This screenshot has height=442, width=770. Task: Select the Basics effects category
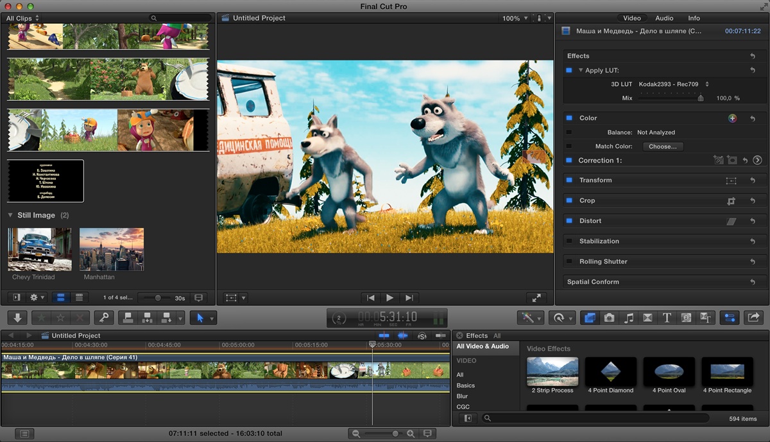coord(466,385)
